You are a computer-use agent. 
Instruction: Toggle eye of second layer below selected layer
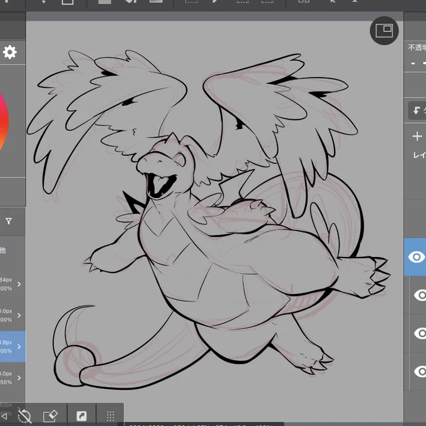420,333
